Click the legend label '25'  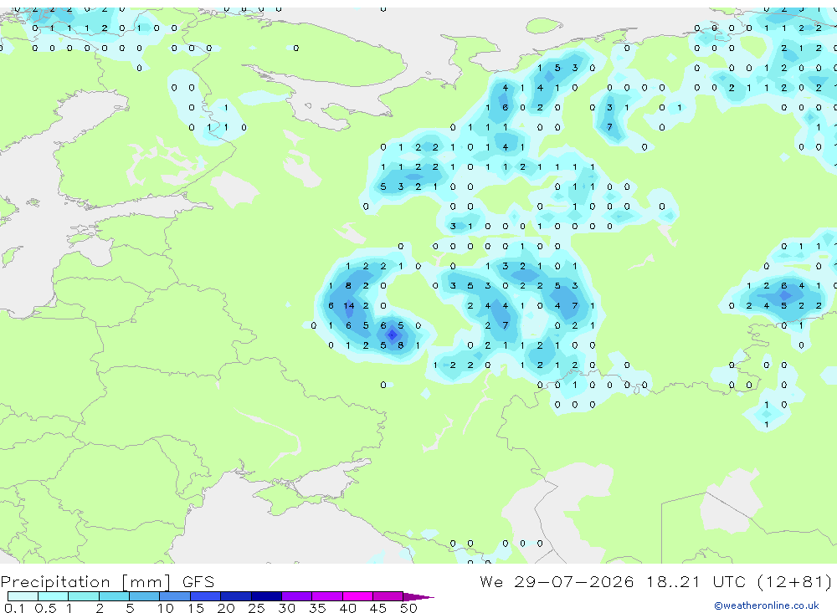click(x=256, y=608)
